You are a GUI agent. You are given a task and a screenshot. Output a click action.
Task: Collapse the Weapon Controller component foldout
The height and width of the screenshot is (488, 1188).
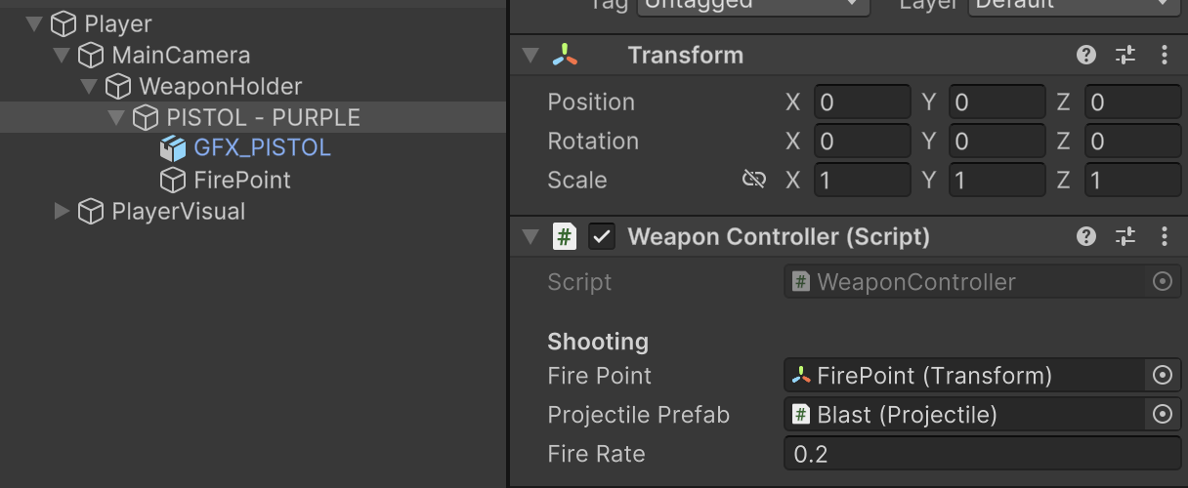click(x=530, y=236)
